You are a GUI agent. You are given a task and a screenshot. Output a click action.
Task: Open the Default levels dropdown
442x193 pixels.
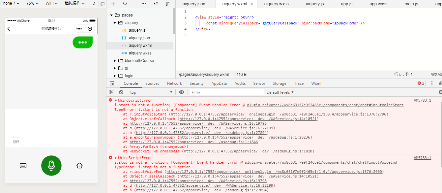coord(280,92)
